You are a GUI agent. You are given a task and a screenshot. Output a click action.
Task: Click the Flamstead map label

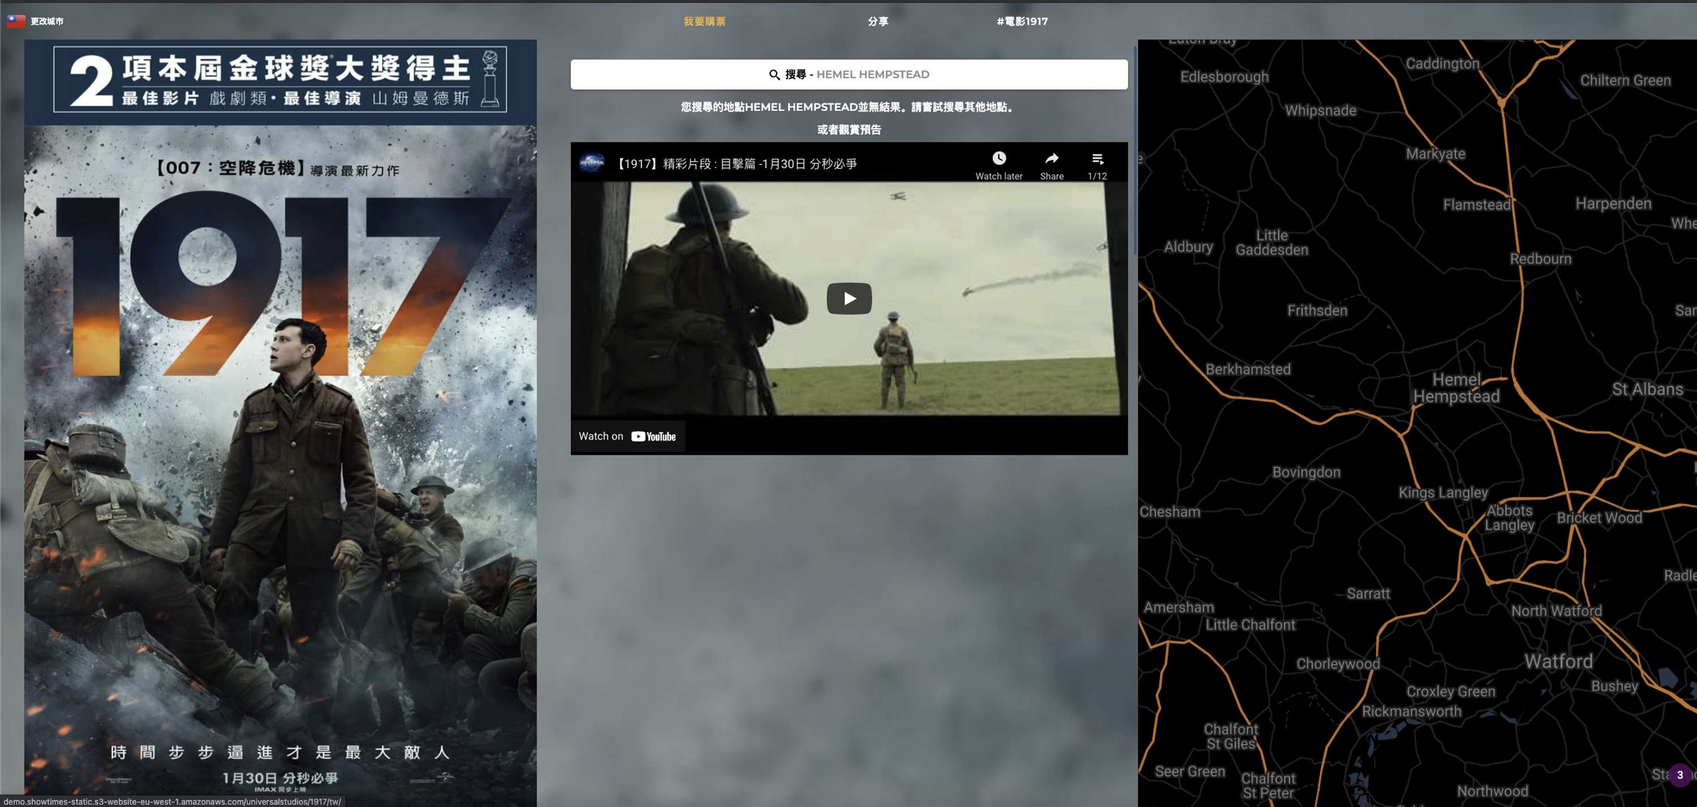(x=1476, y=205)
